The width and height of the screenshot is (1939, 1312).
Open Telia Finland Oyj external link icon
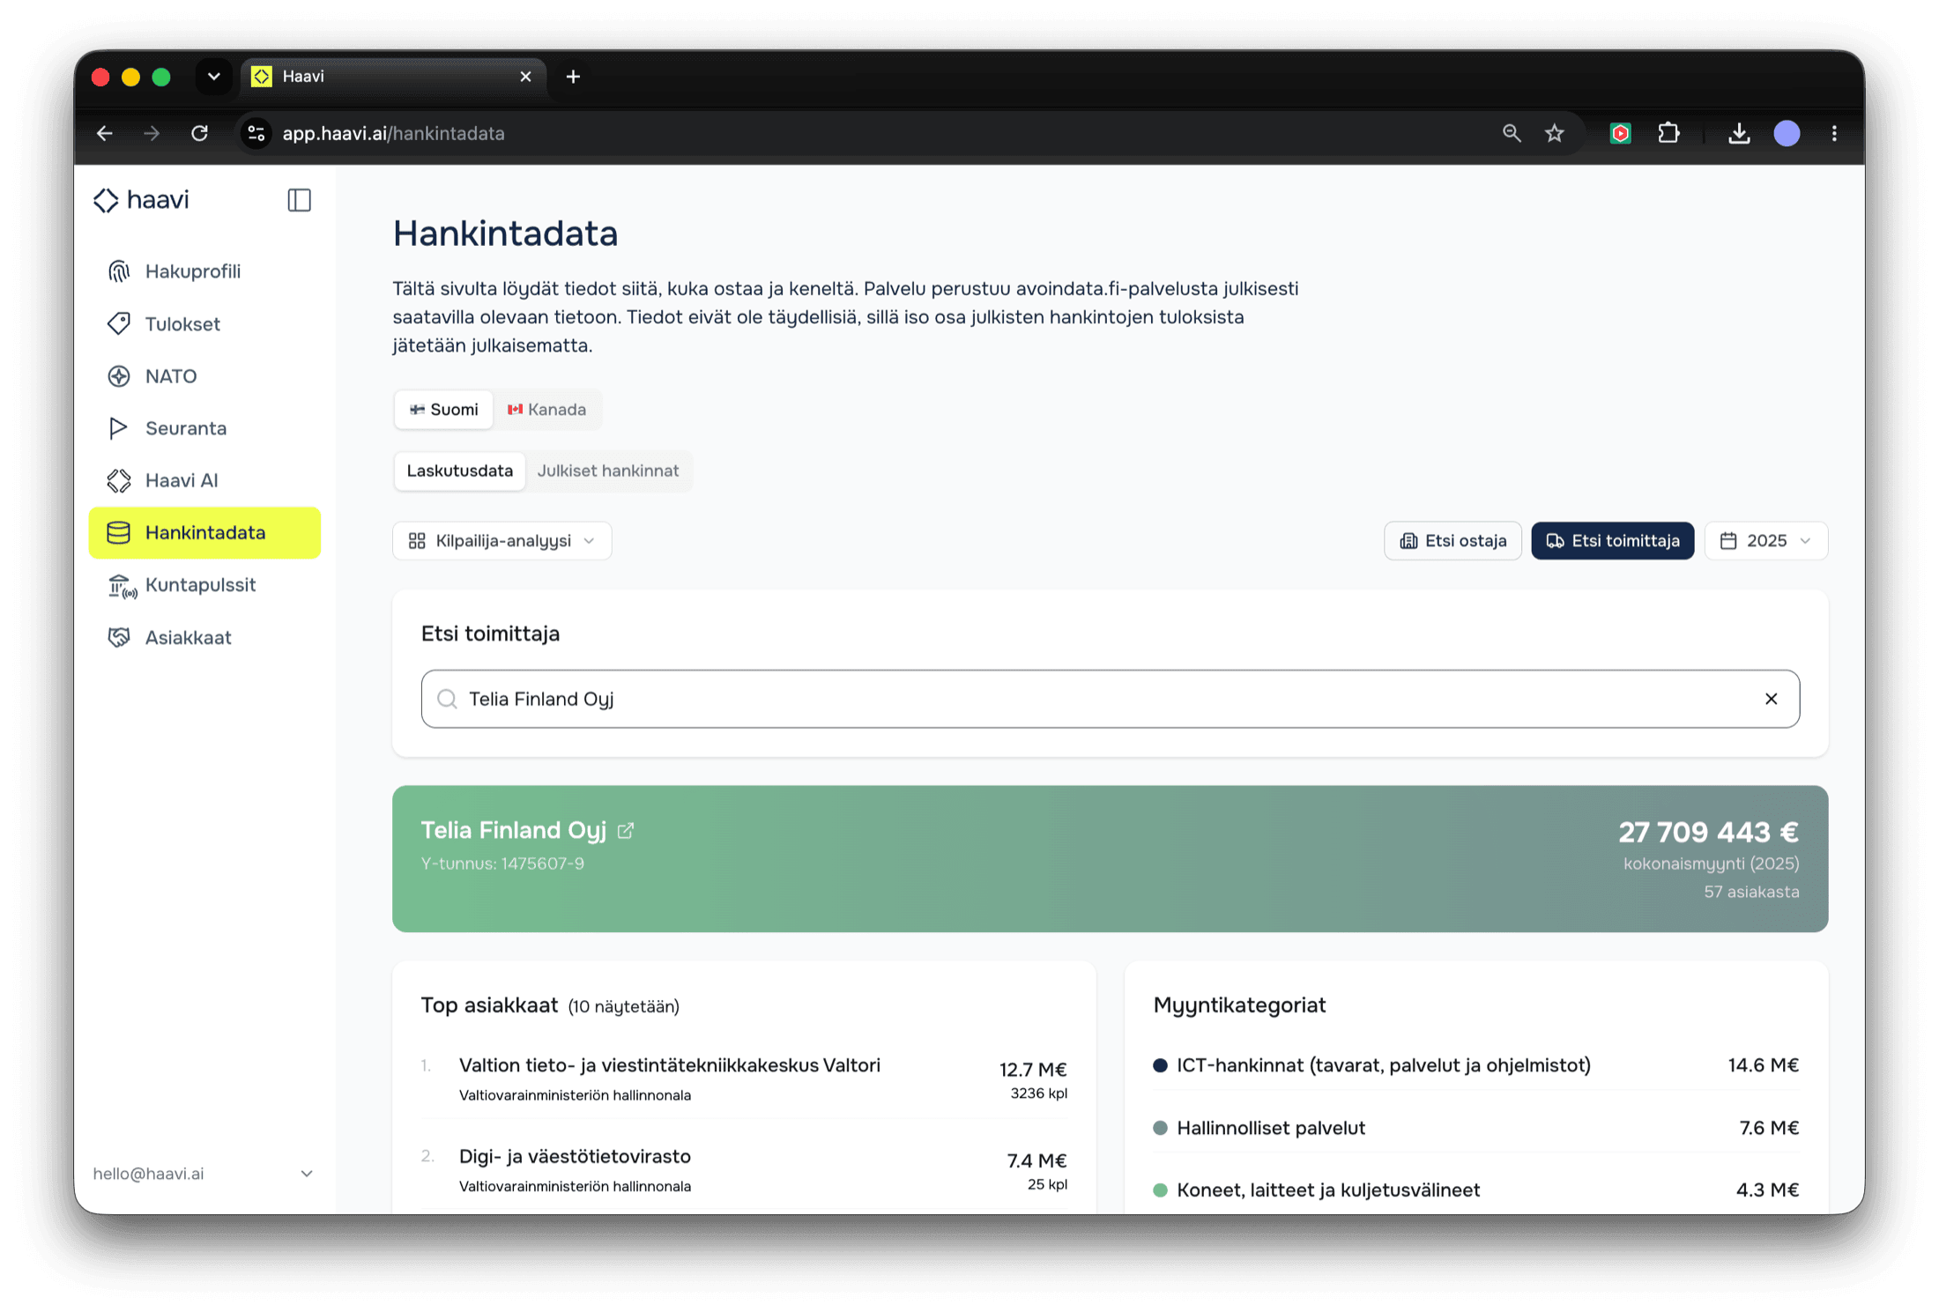[626, 831]
